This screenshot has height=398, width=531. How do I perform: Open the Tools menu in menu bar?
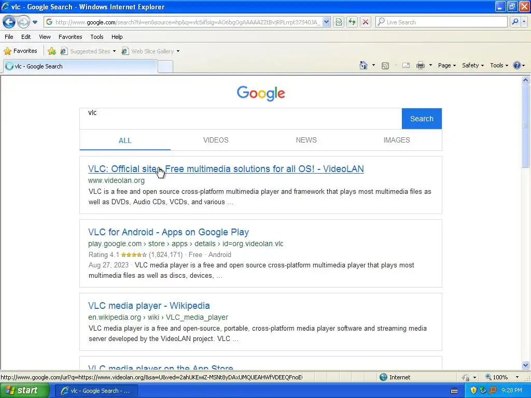pyautogui.click(x=97, y=37)
